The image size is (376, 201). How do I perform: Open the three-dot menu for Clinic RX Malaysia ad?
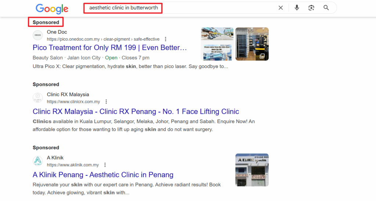click(x=106, y=101)
